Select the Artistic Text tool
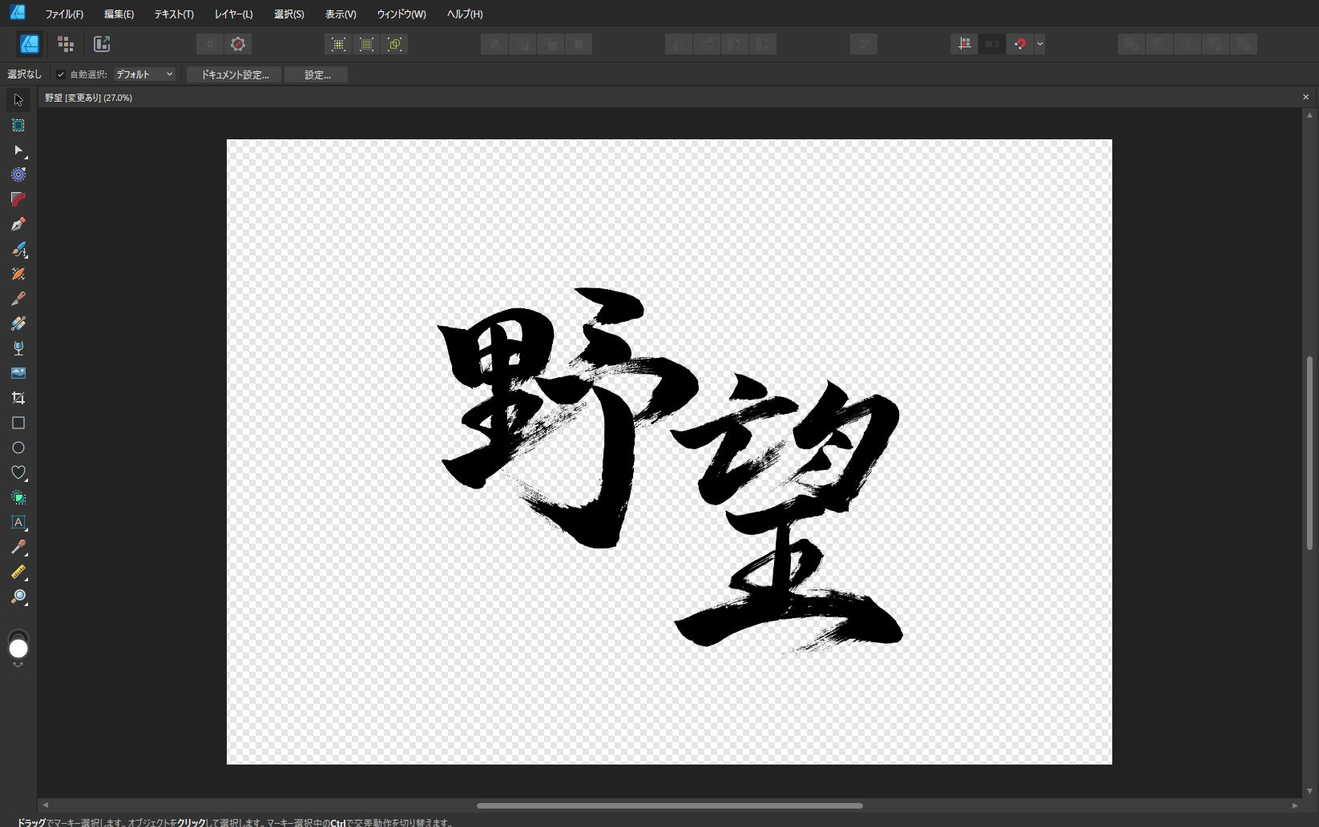The image size is (1319, 827). coord(18,522)
